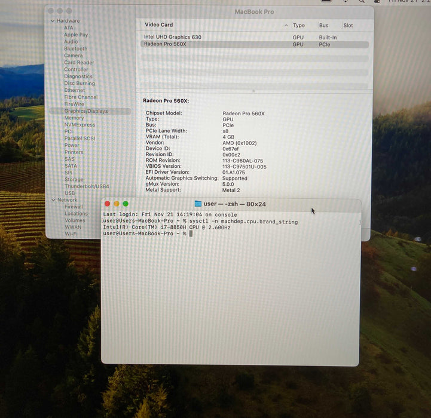Select Controller in the sidebar

(76, 69)
